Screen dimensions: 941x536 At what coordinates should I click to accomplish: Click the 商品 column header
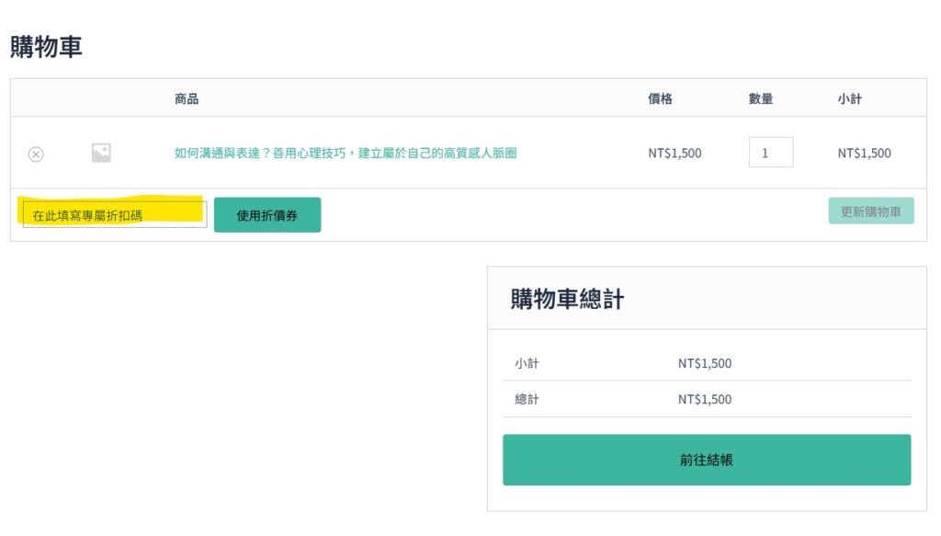pos(187,98)
